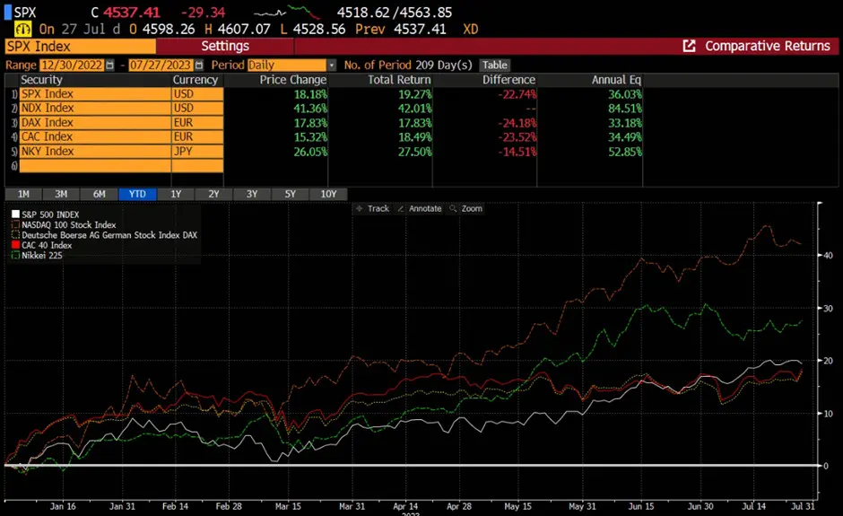Select the Zoom magnifier tool
This screenshot has width=843, height=516.
click(x=466, y=208)
